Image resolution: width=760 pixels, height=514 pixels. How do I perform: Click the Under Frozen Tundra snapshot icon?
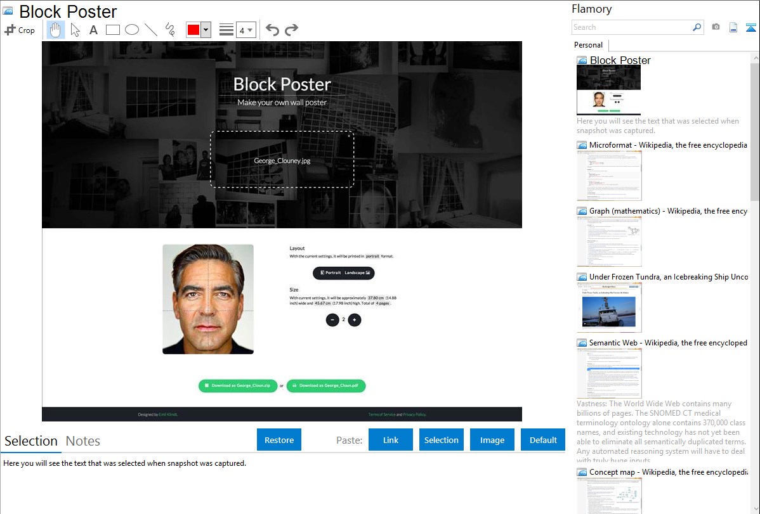click(x=582, y=277)
